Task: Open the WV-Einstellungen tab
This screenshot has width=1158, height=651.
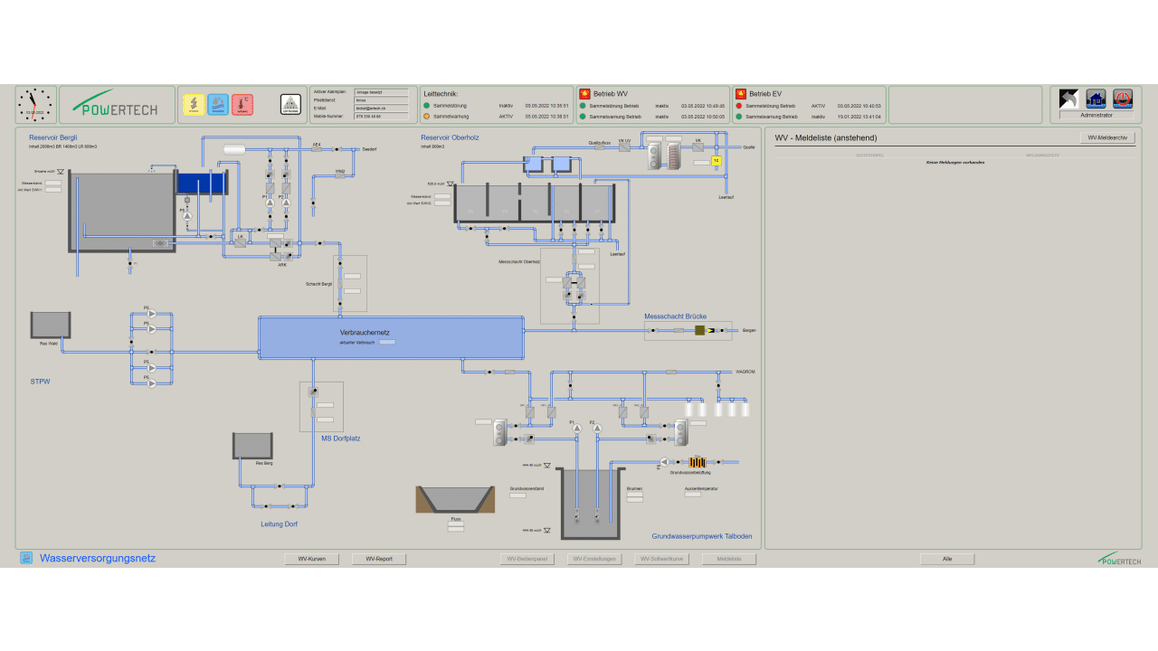Action: click(x=594, y=559)
